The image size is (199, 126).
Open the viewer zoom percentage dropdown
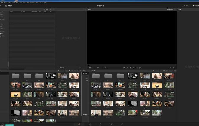point(90,9)
